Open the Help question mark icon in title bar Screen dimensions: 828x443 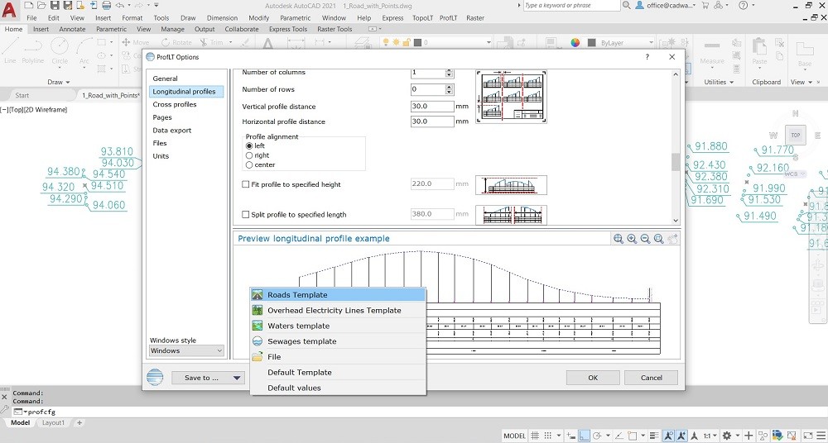tap(743, 5)
